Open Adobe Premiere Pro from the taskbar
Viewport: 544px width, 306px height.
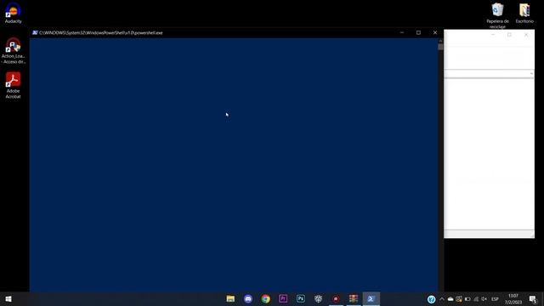[283, 298]
